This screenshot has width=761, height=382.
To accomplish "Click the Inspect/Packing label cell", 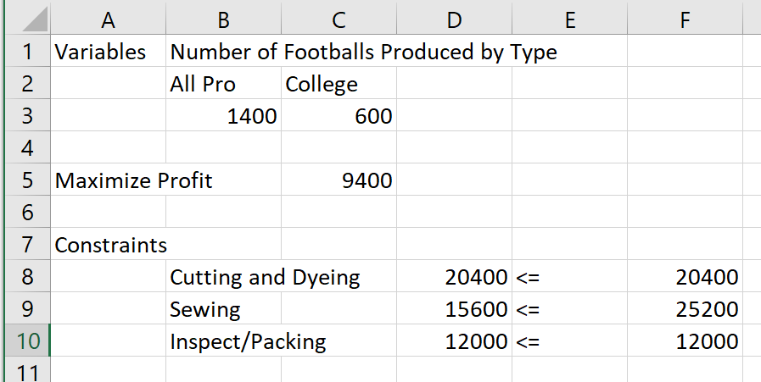I will 223,341.
